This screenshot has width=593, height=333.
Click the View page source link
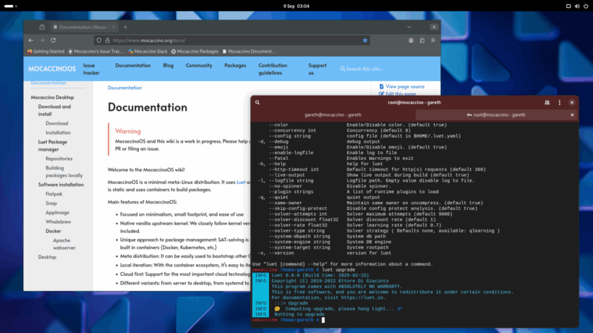pyautogui.click(x=404, y=86)
